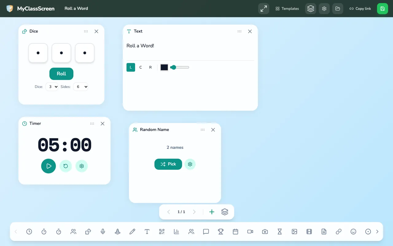This screenshot has height=246, width=393.
Task: Choose the traffic cone icon in the toolbar
Action: tap(118, 232)
